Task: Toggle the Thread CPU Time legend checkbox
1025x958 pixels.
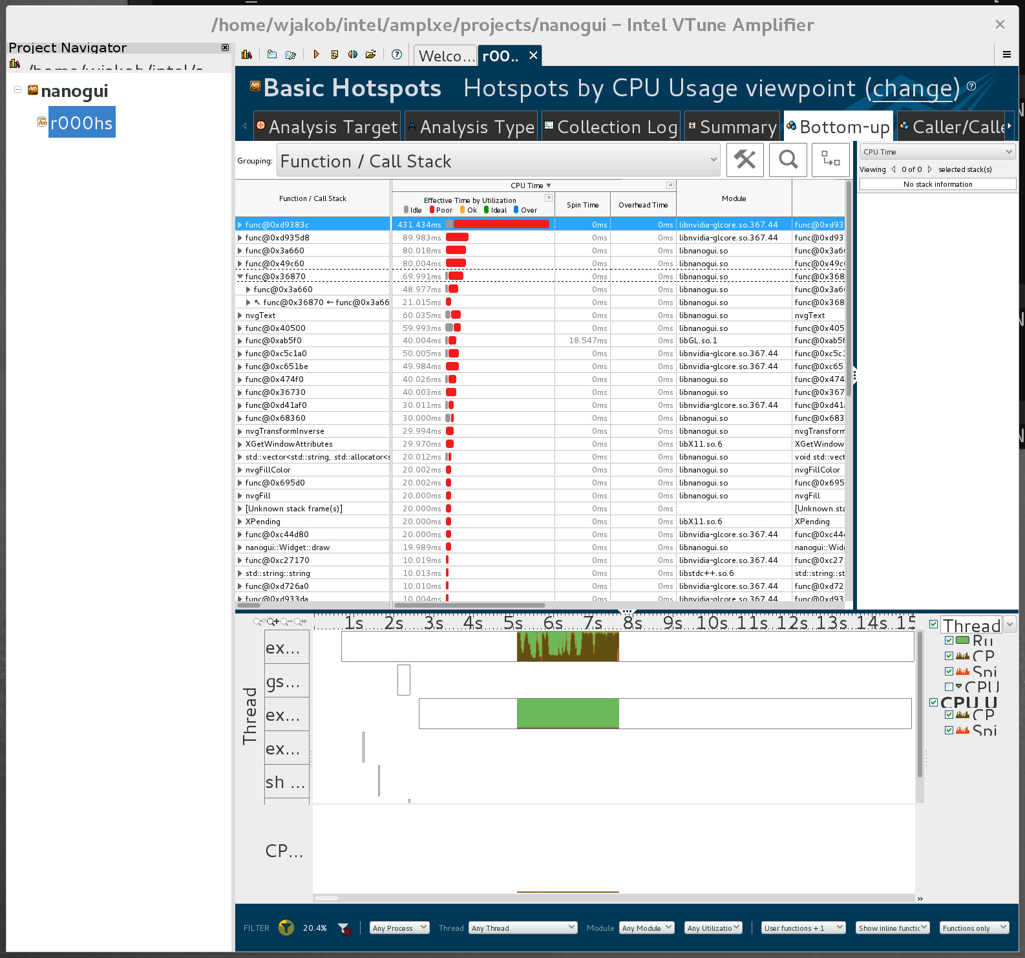Action: [x=949, y=656]
